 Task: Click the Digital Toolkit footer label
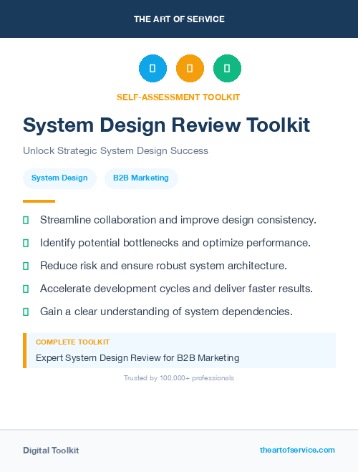(x=51, y=451)
